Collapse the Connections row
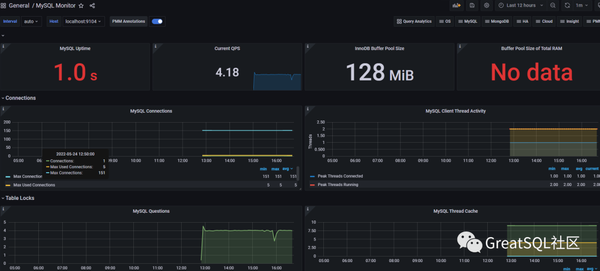This screenshot has width=600, height=271. [x=19, y=98]
